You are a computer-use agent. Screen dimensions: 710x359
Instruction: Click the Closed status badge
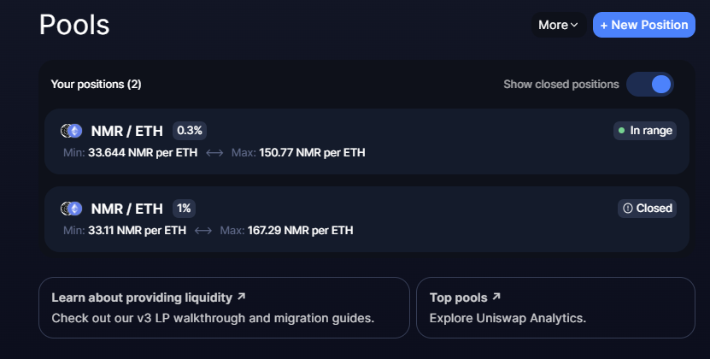coord(647,209)
